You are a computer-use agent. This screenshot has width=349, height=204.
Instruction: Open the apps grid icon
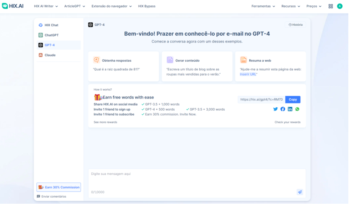(x=331, y=6)
